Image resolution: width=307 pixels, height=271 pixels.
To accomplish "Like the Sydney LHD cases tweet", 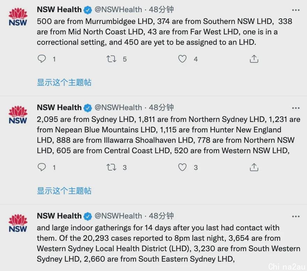I will (182, 167).
